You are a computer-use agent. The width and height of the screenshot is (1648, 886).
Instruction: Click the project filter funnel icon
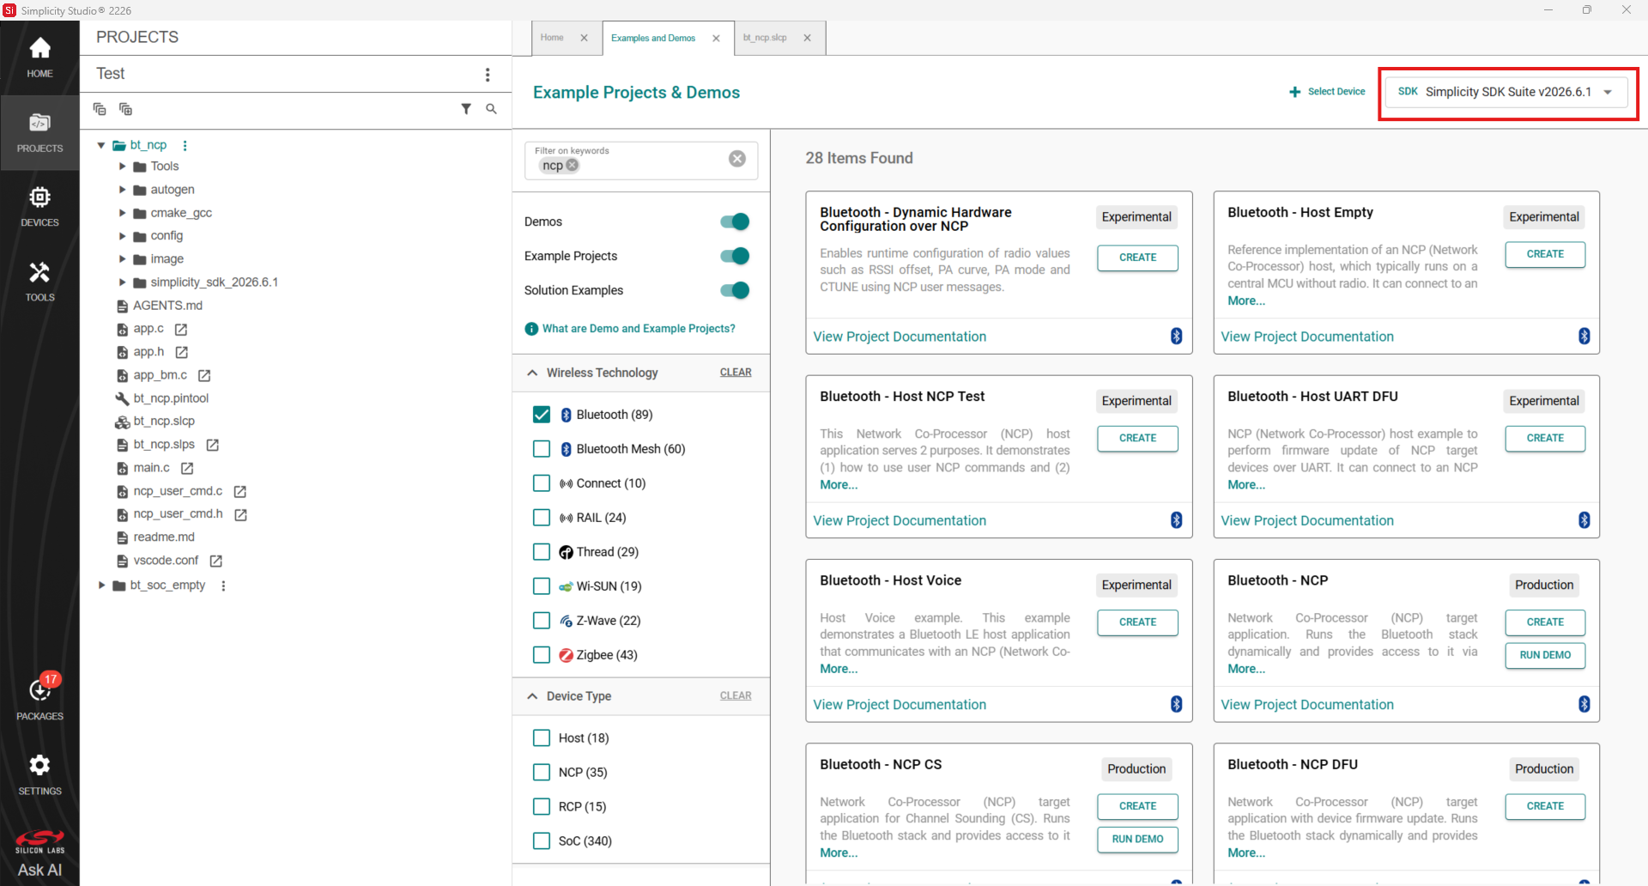pyautogui.click(x=466, y=109)
